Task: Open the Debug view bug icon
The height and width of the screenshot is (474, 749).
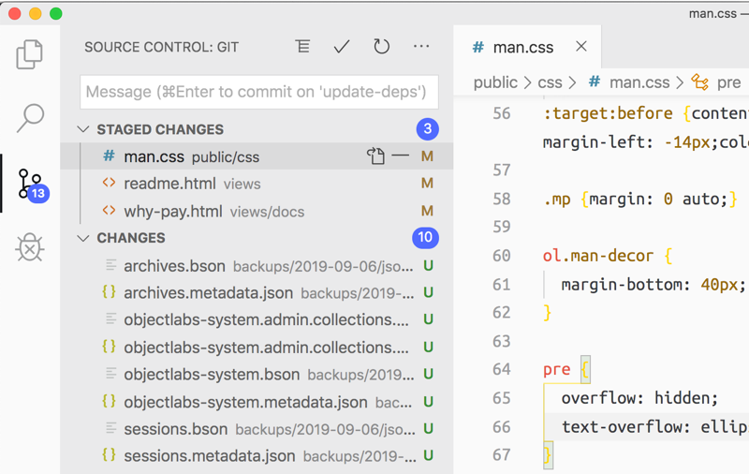Action: (30, 247)
